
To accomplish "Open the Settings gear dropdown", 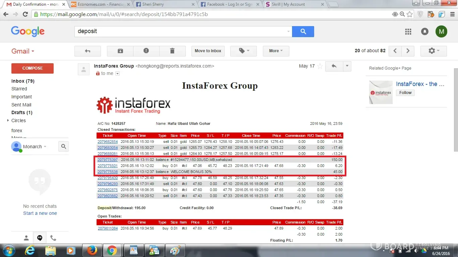I will point(433,51).
